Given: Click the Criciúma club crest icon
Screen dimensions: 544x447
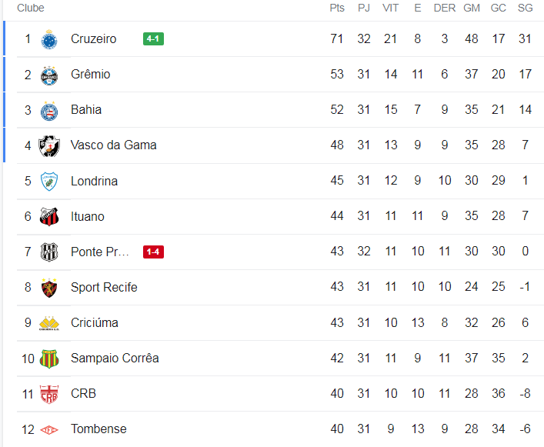Looking at the screenshot, I should 49,323.
